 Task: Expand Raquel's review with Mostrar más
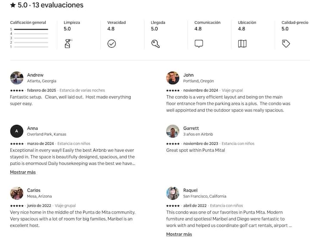(x=179, y=234)
